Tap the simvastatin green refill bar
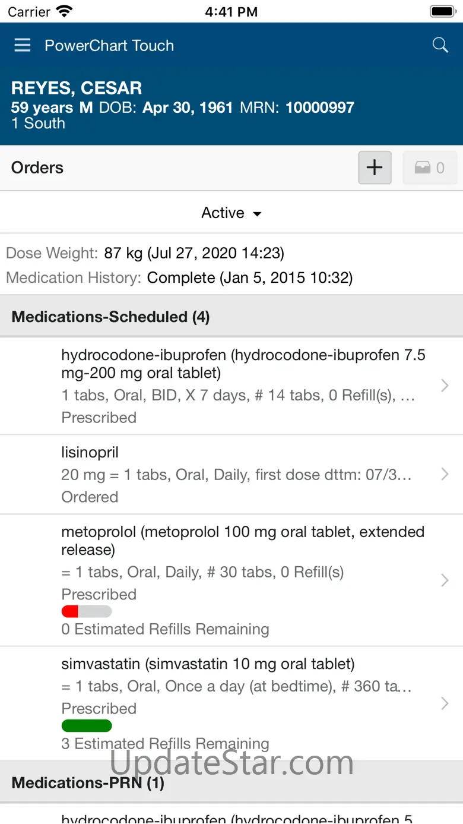The width and height of the screenshot is (463, 824). 87,725
